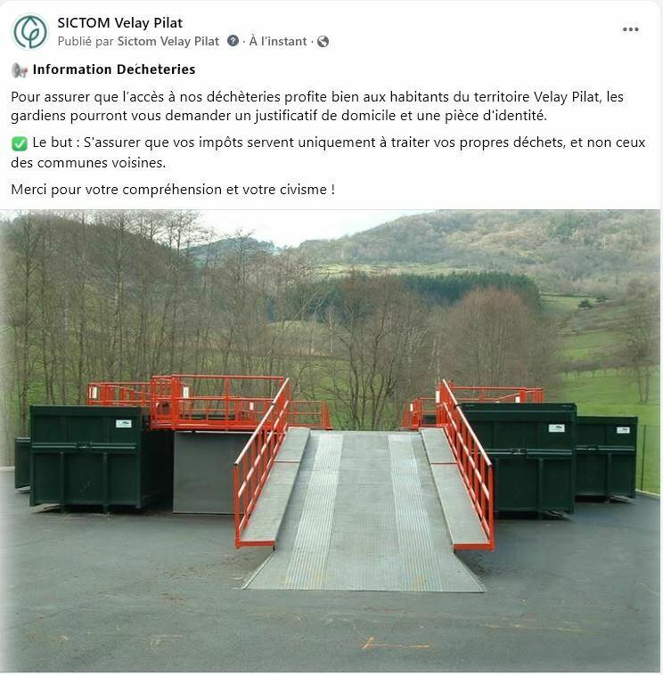Click the red railing platform on the left

pos(209,403)
